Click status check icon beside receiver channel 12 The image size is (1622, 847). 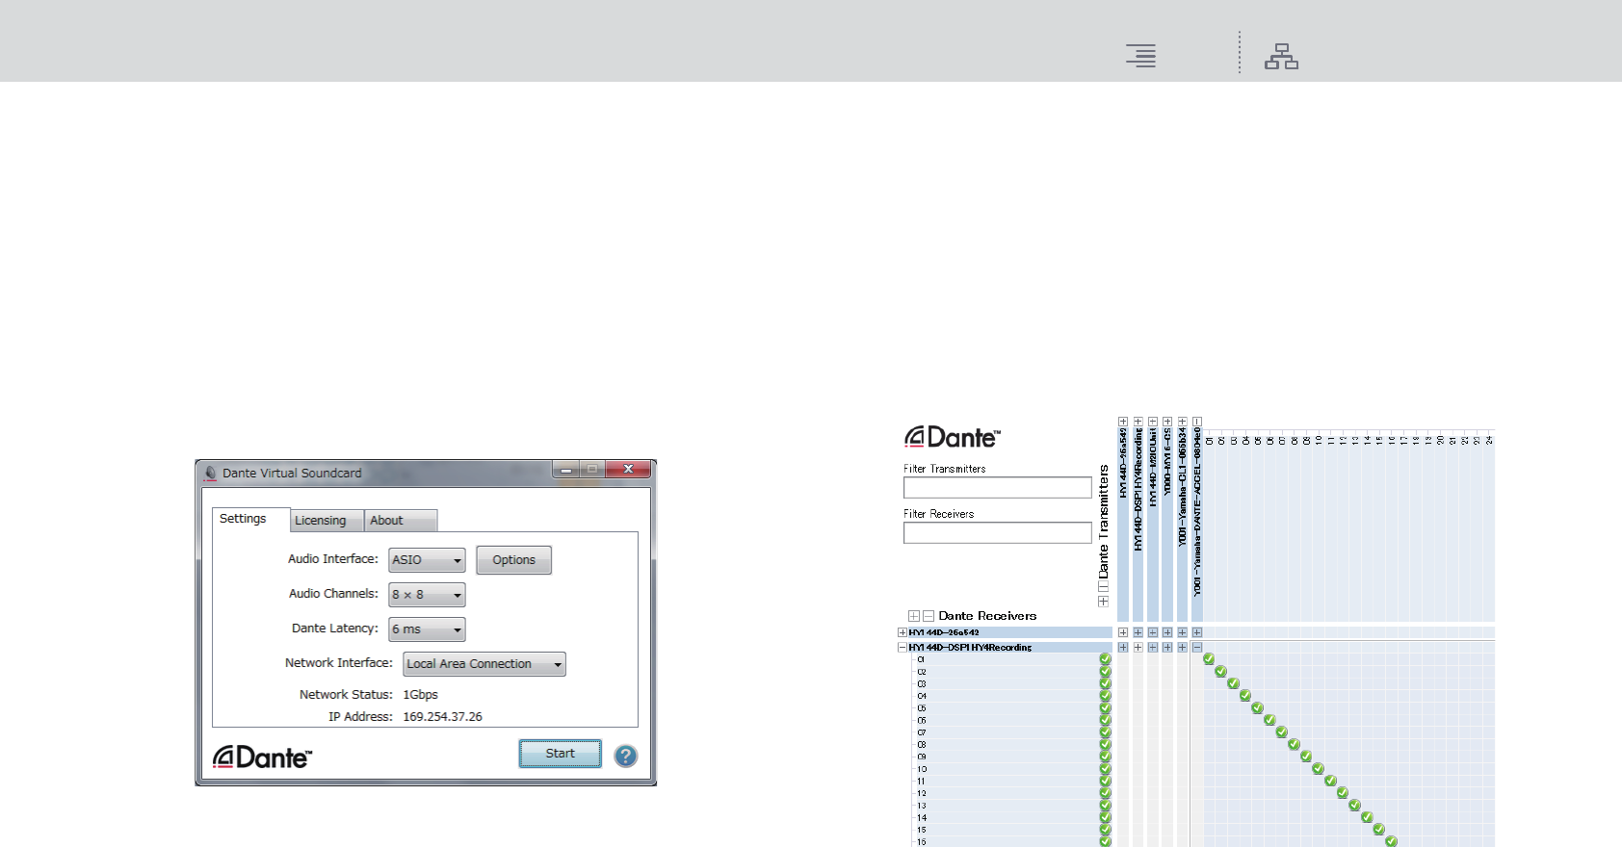click(1106, 793)
